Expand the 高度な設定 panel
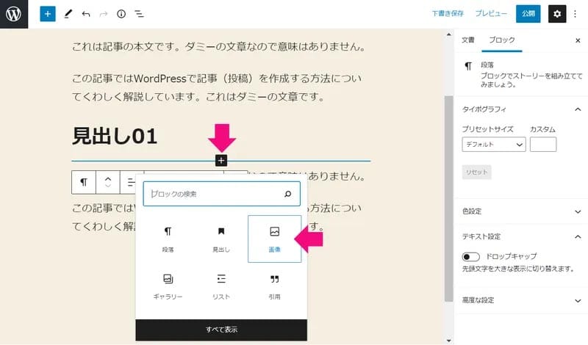The height and width of the screenshot is (345, 588). (520, 300)
